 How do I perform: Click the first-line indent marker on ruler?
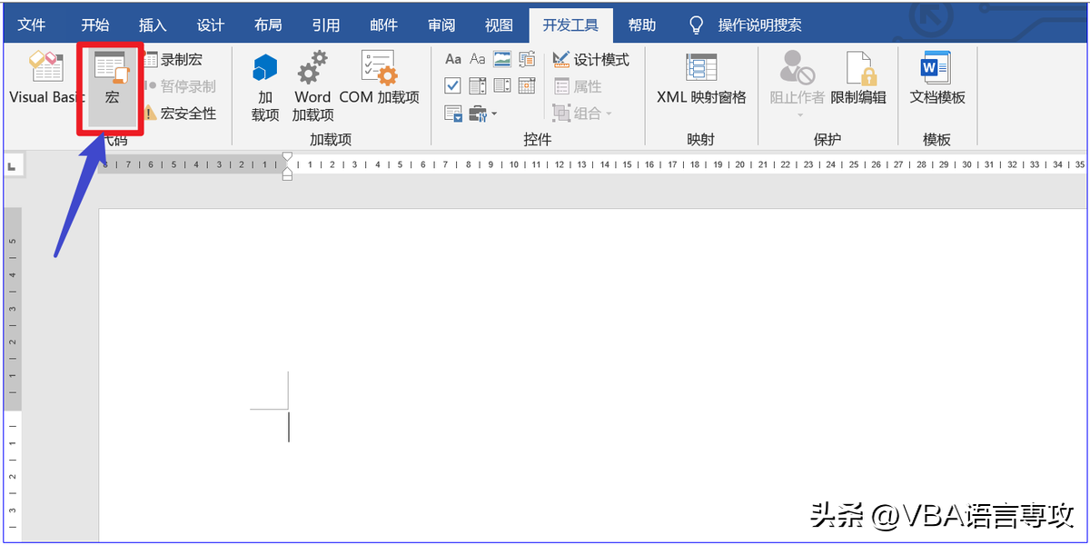[288, 158]
